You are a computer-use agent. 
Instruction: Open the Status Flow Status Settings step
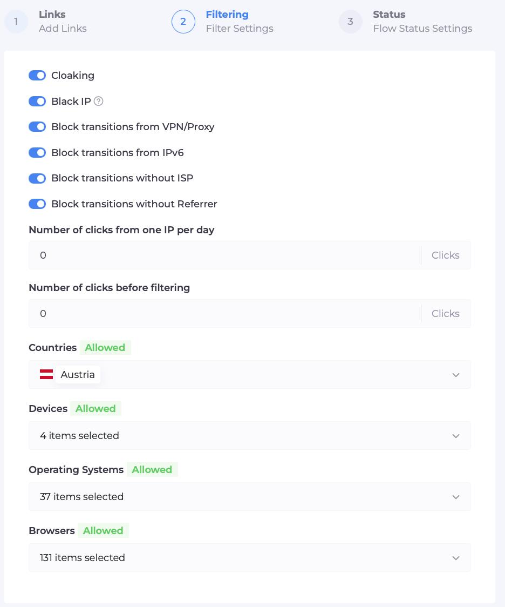(x=422, y=21)
